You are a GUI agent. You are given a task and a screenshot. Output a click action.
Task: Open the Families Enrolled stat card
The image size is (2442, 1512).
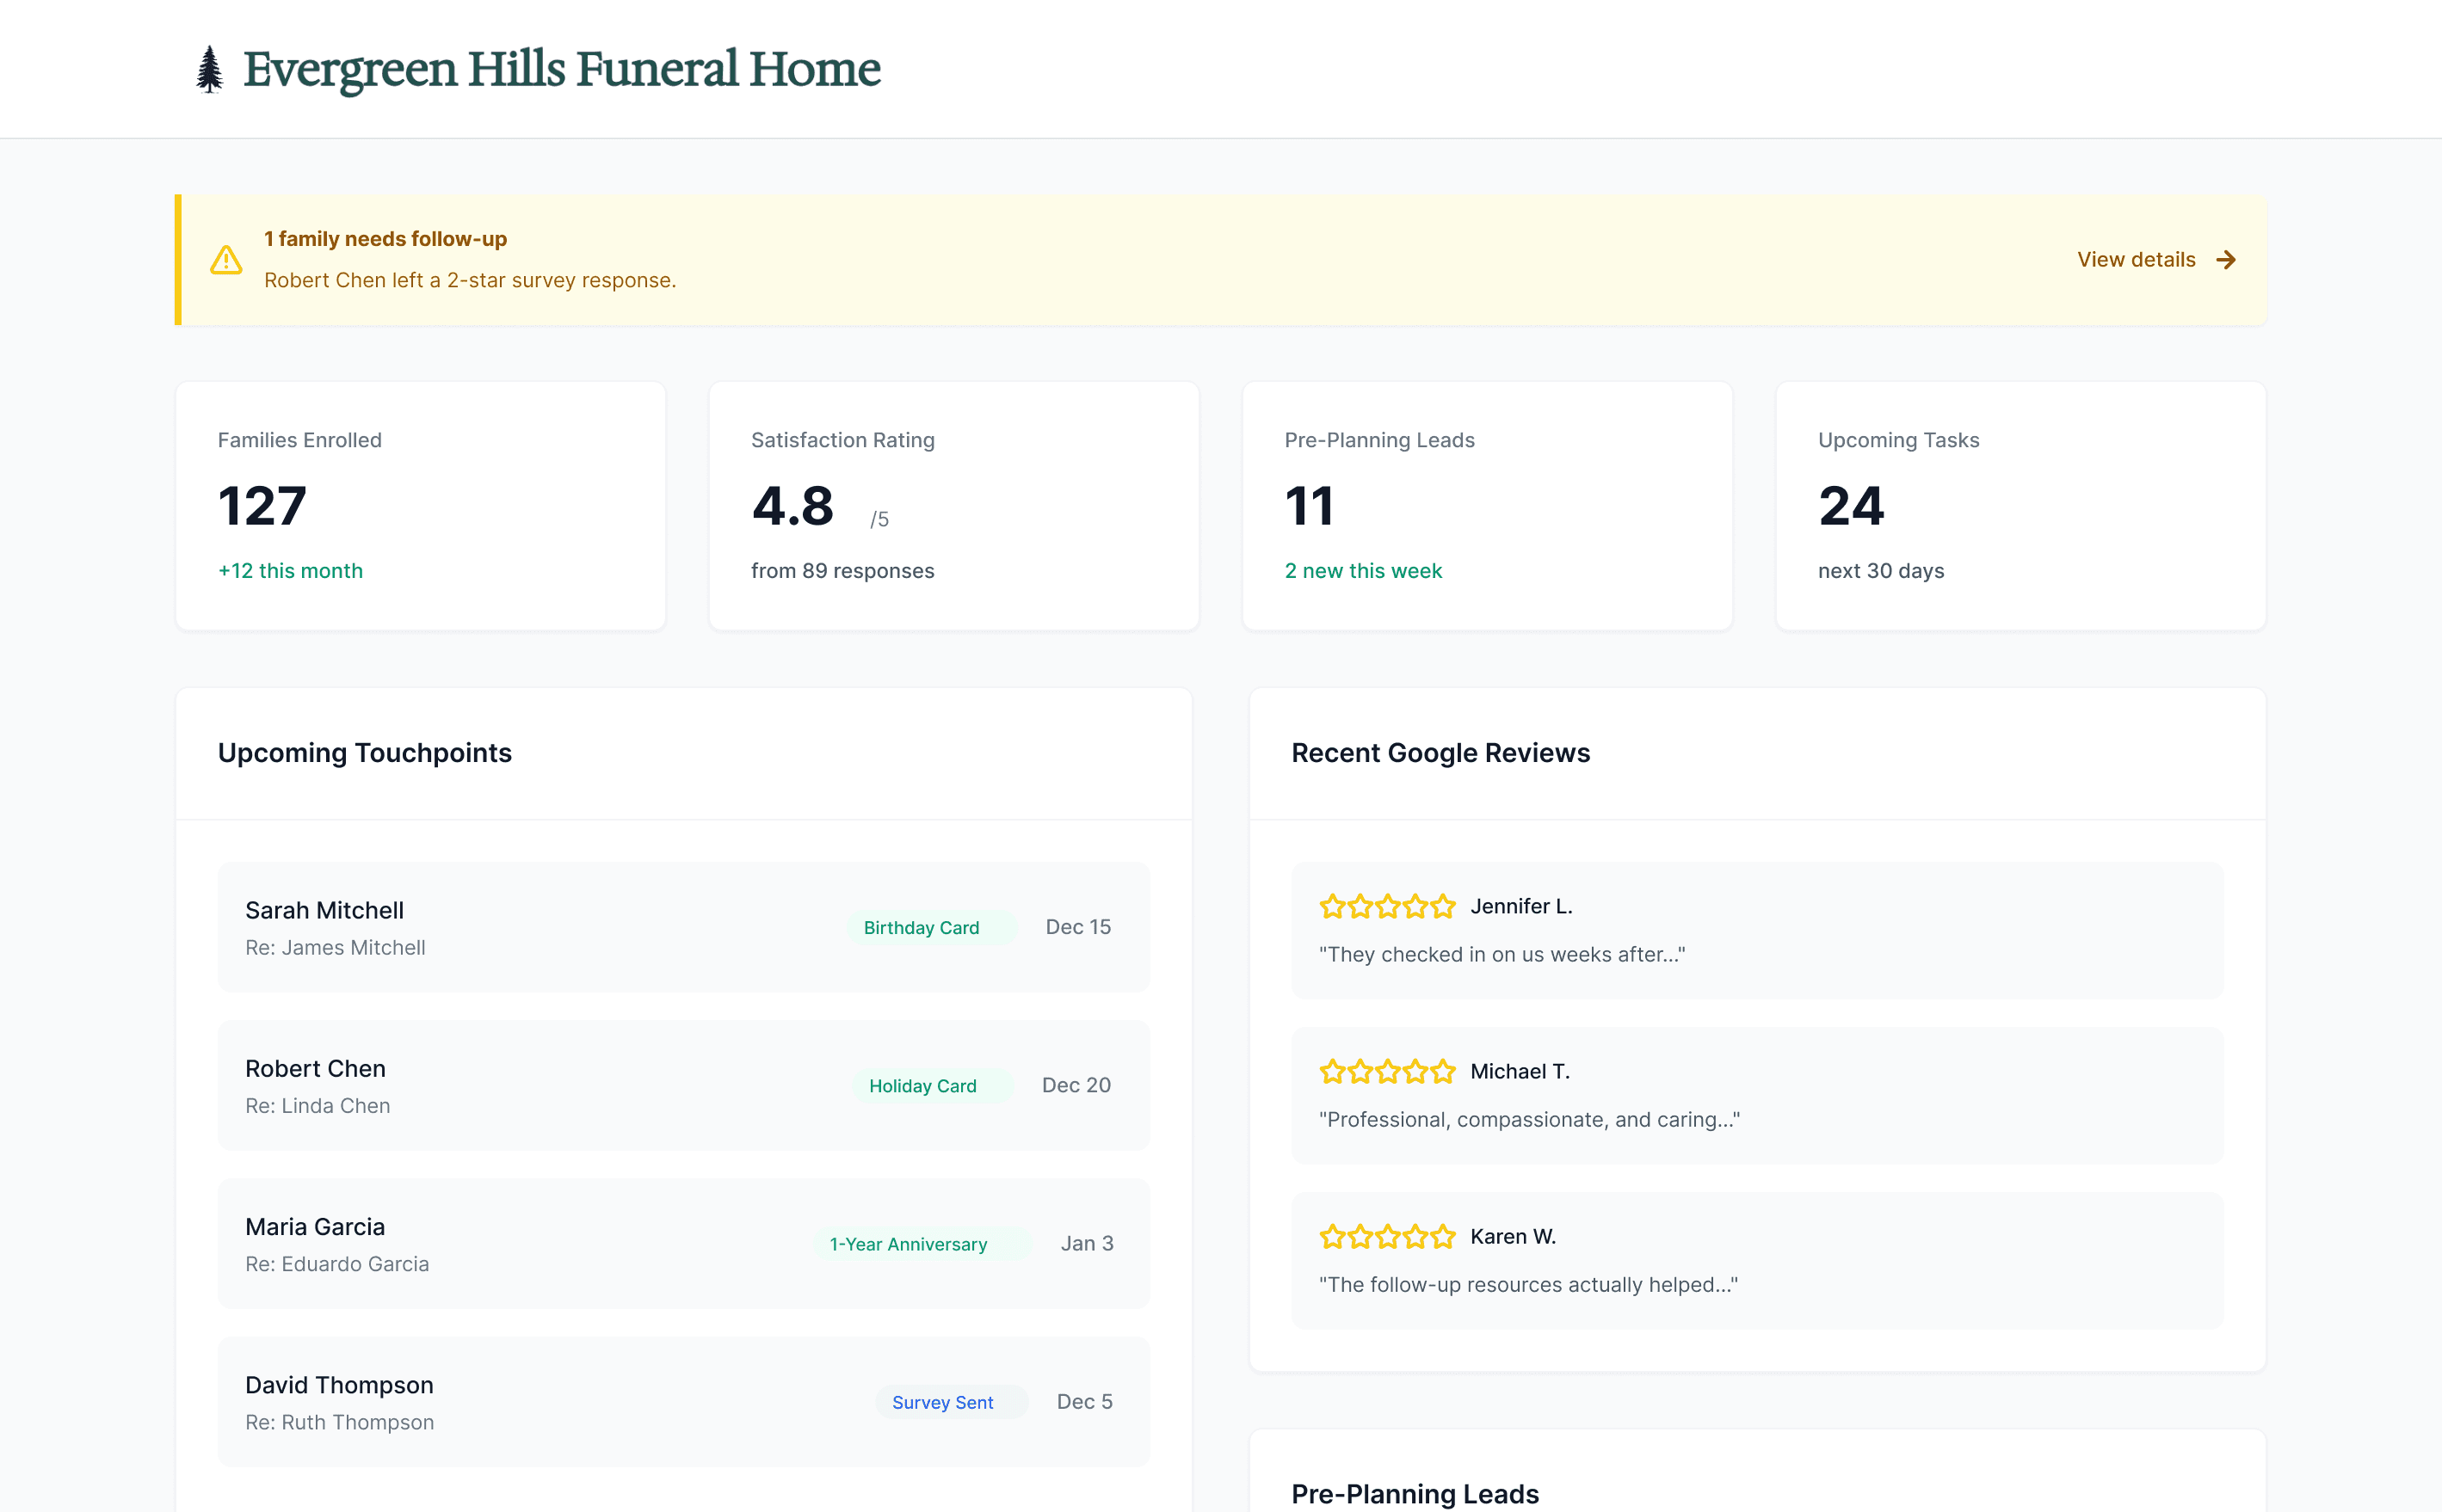click(x=420, y=506)
